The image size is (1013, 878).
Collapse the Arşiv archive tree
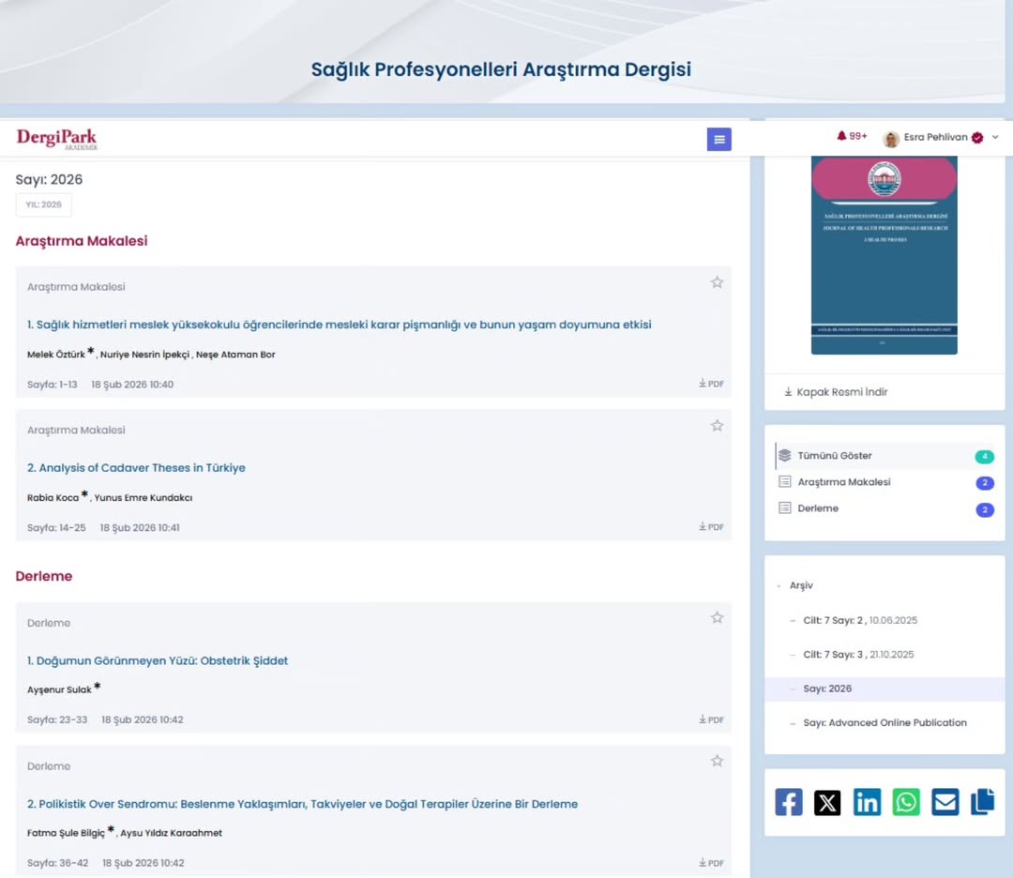tap(779, 586)
